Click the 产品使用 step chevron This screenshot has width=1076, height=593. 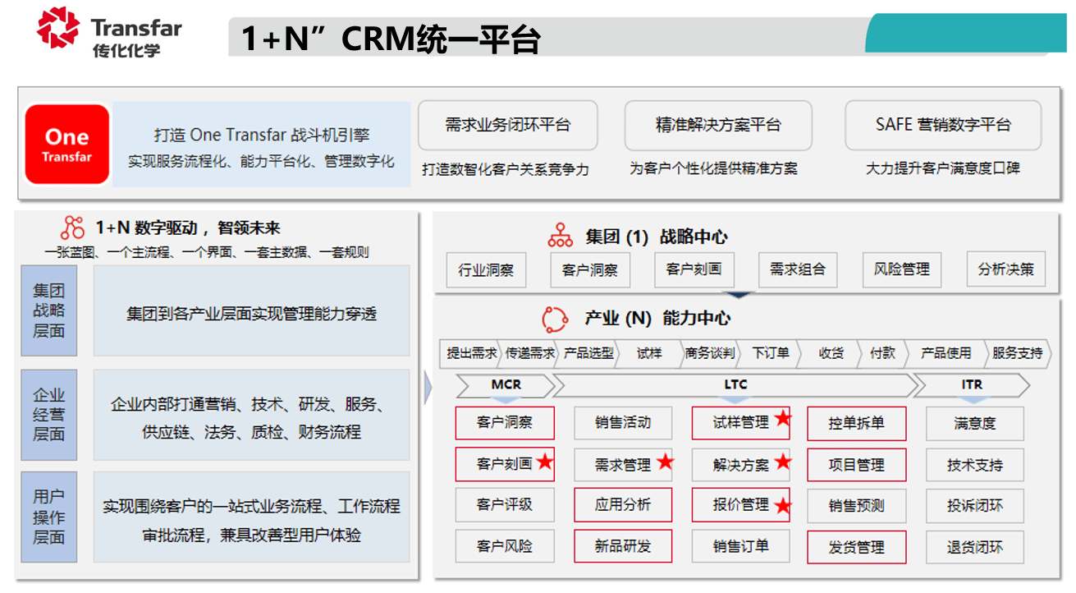click(x=946, y=353)
